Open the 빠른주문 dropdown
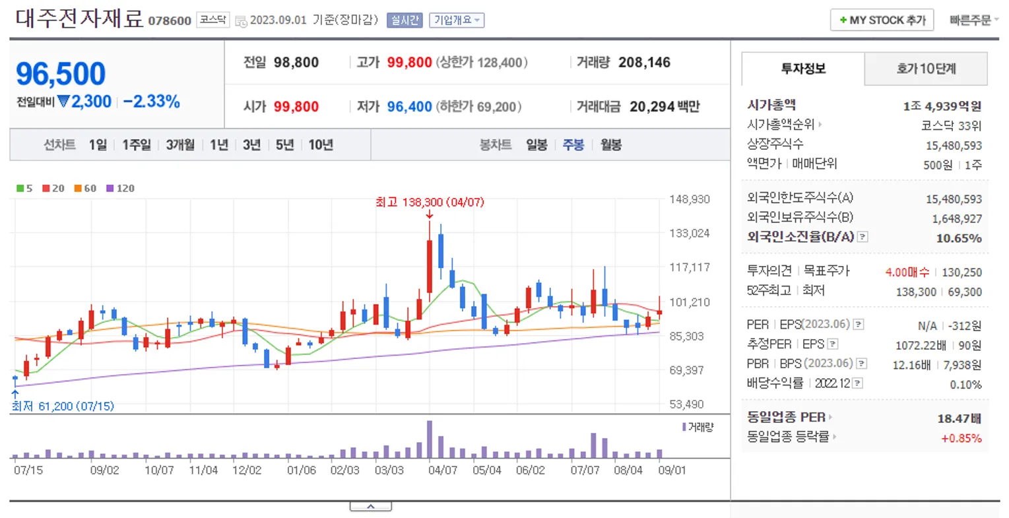1009x518 pixels. coord(974,20)
